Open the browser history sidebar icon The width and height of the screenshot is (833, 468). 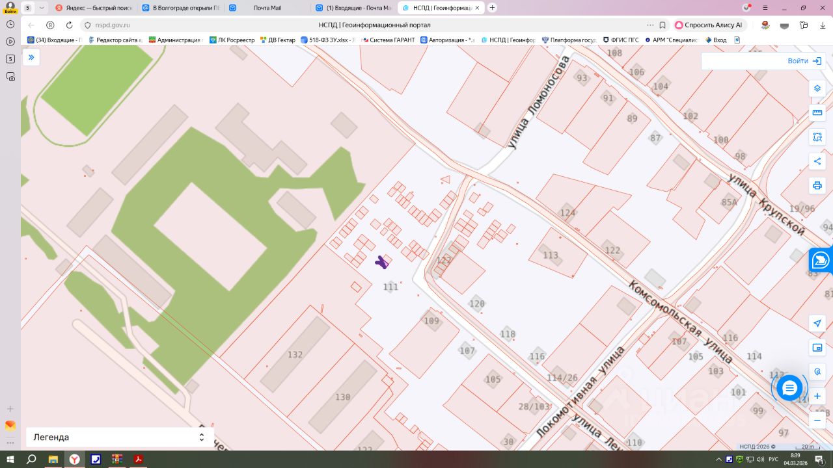(10, 24)
